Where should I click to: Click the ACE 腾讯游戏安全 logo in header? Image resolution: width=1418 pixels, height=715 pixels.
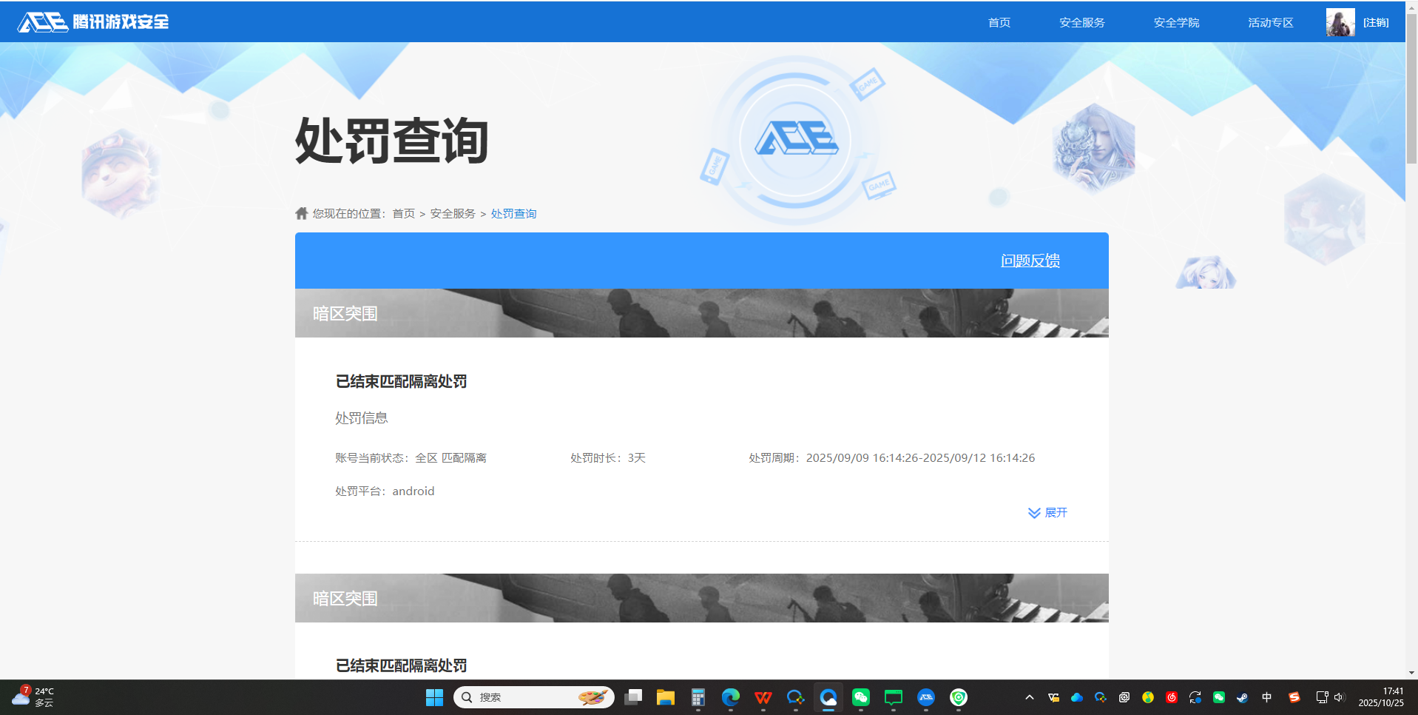pos(92,21)
